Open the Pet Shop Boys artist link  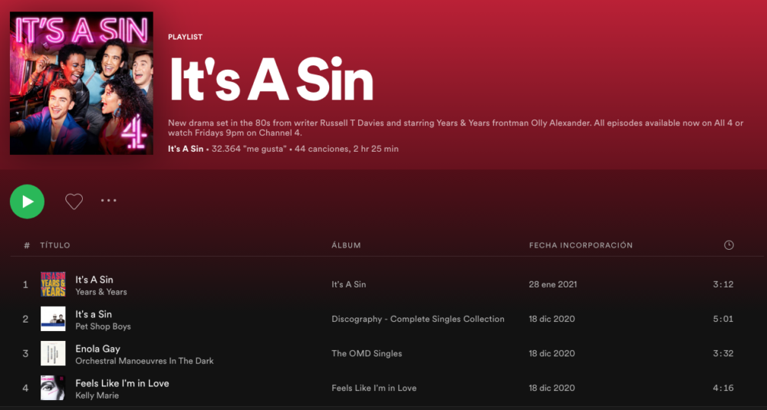click(103, 326)
